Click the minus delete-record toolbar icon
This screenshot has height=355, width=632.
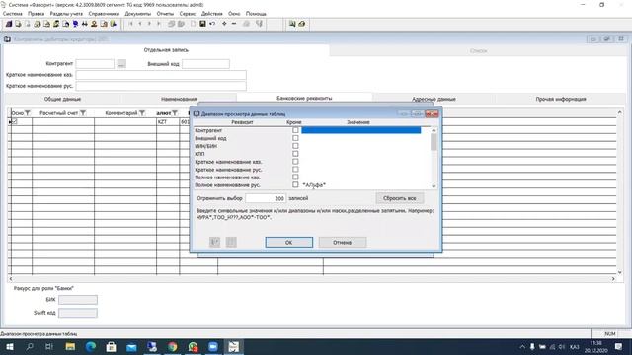coord(234,24)
